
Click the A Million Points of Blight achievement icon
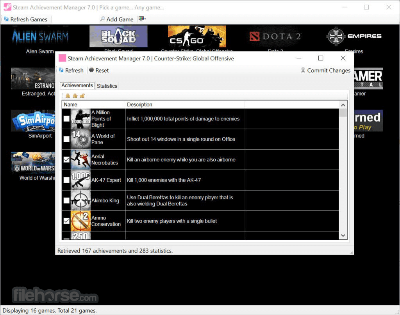click(80, 119)
